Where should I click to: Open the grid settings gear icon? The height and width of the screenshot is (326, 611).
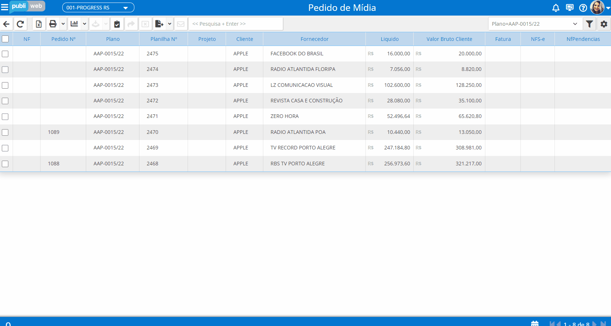pyautogui.click(x=604, y=24)
